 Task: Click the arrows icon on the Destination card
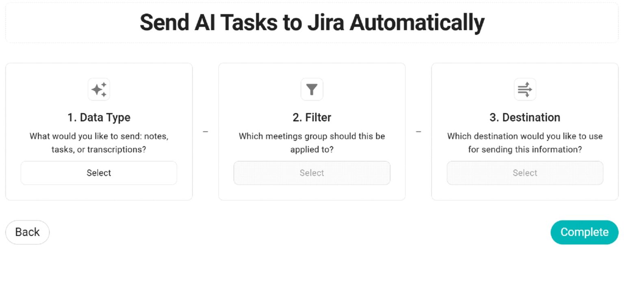tap(524, 89)
